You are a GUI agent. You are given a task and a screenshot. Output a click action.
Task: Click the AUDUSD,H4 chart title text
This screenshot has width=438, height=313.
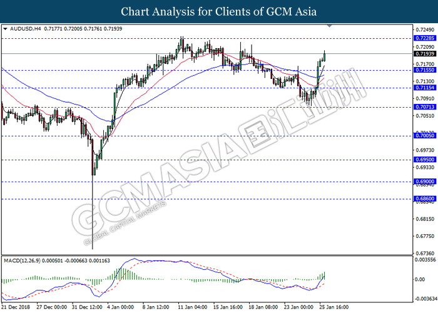click(x=26, y=29)
